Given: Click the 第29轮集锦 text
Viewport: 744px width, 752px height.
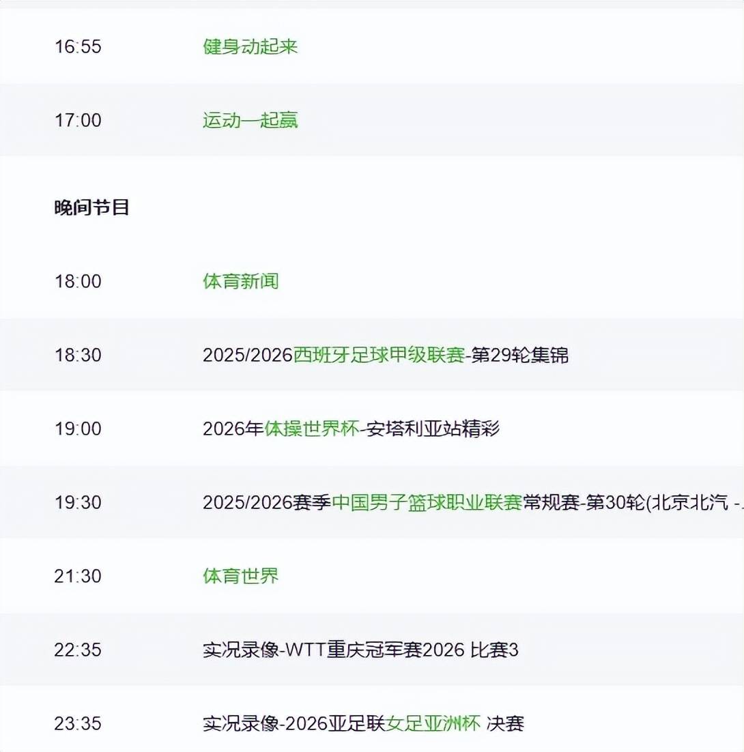Looking at the screenshot, I should [520, 355].
